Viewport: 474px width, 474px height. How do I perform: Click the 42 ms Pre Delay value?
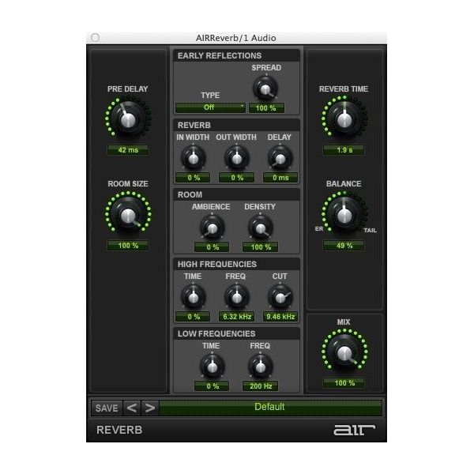point(128,150)
